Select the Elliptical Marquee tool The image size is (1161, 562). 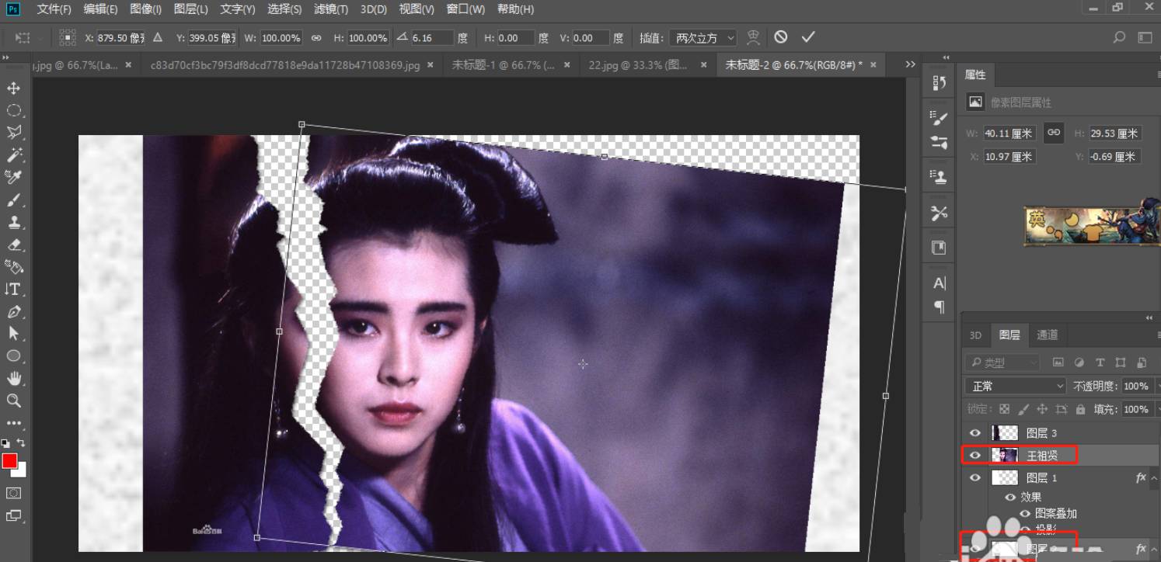(13, 110)
